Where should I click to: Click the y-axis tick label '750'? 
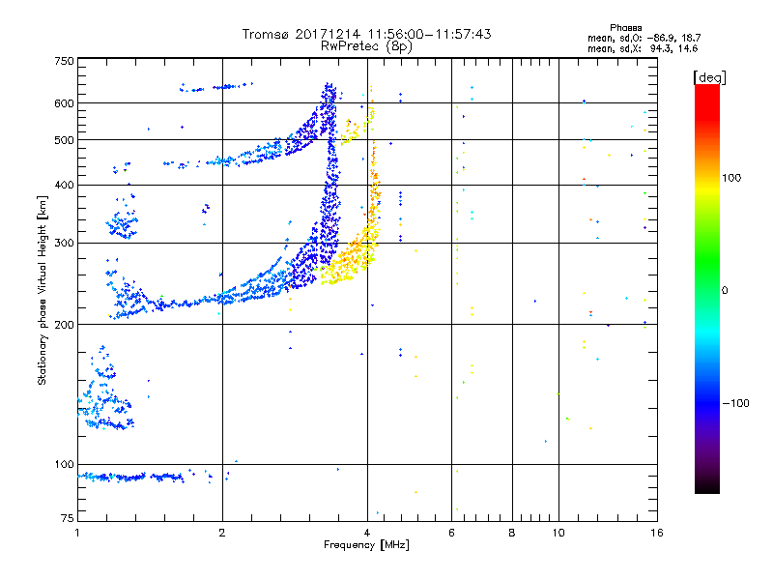point(65,61)
